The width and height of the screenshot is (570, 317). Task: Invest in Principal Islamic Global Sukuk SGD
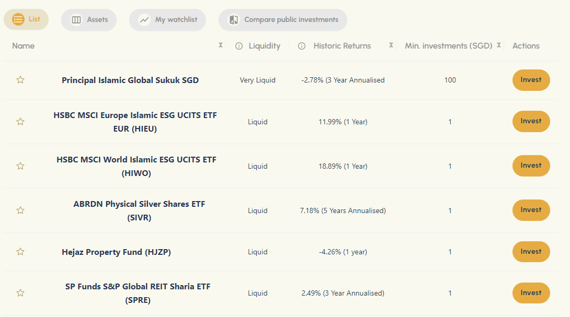(x=531, y=80)
